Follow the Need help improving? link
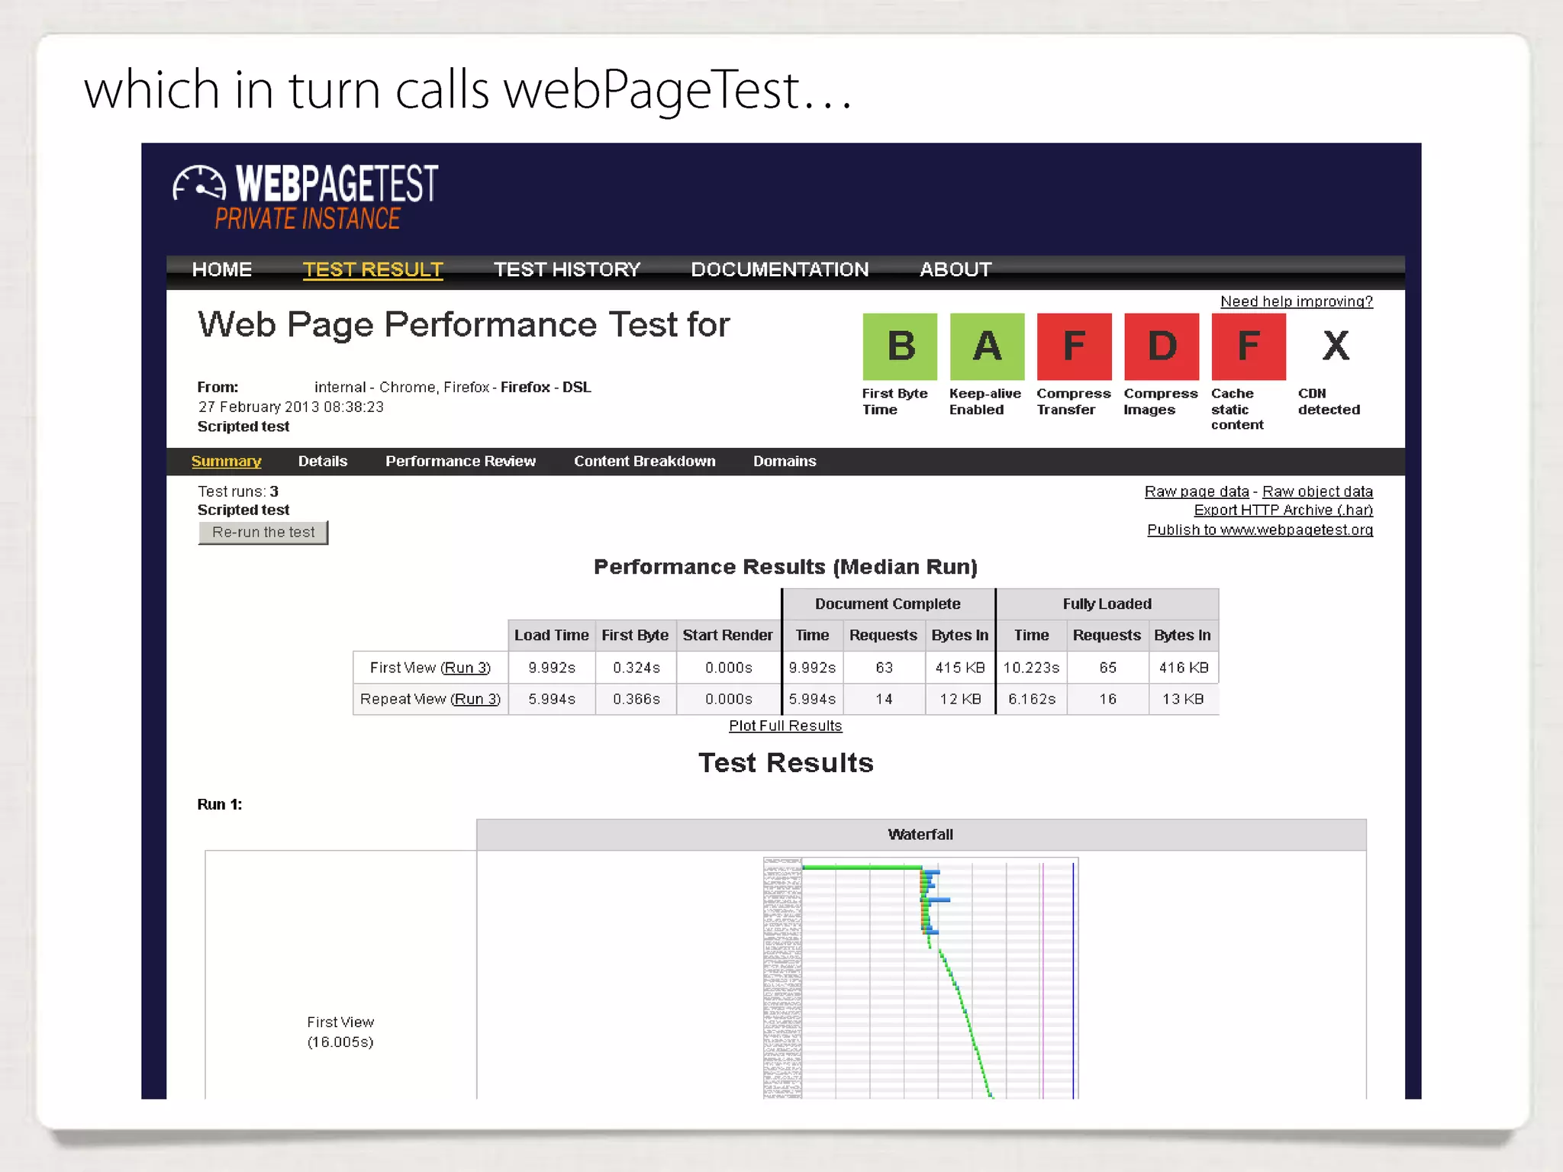Image resolution: width=1563 pixels, height=1172 pixels. (x=1297, y=301)
